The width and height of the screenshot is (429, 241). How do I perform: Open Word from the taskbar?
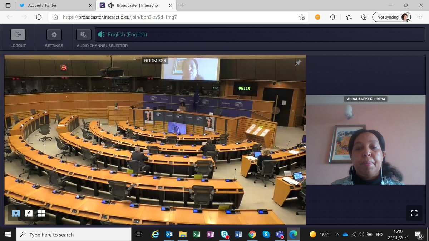(x=238, y=235)
